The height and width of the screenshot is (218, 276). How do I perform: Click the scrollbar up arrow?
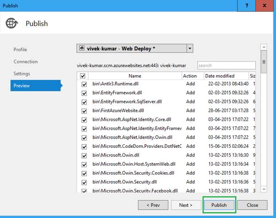(x=264, y=47)
